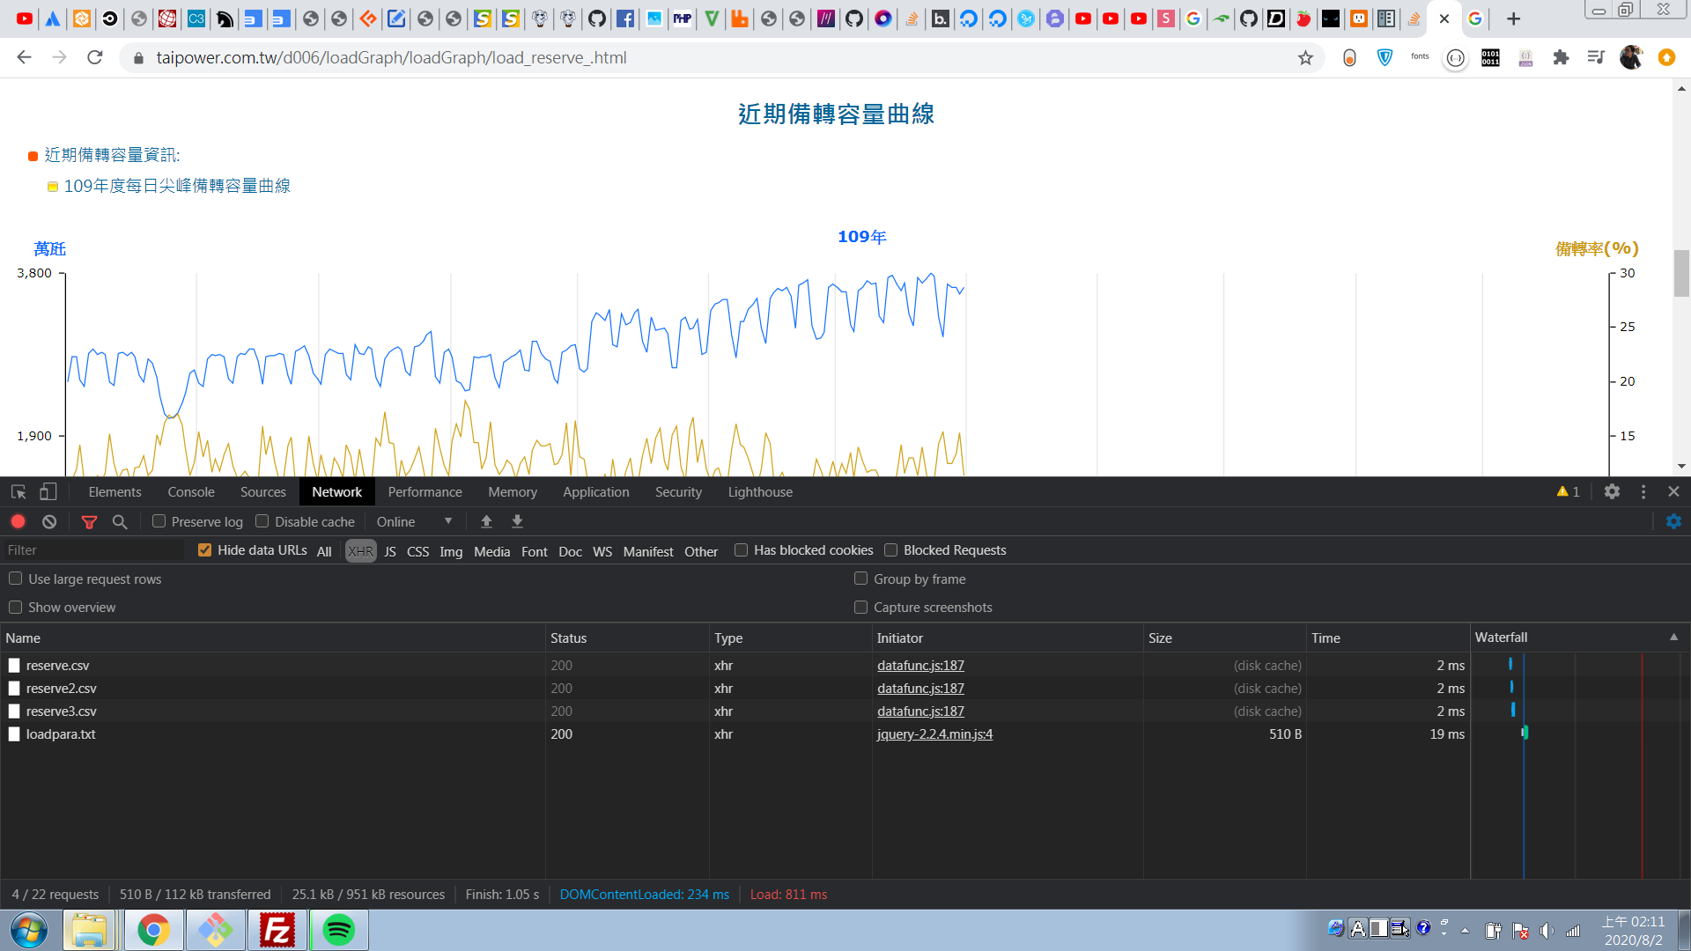Check the Disable cache option
This screenshot has width=1691, height=951.
click(262, 521)
